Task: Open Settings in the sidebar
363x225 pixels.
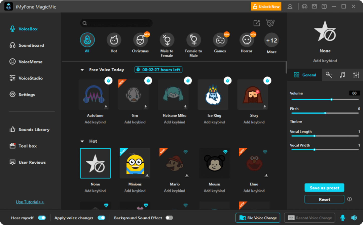Action: pos(22,94)
